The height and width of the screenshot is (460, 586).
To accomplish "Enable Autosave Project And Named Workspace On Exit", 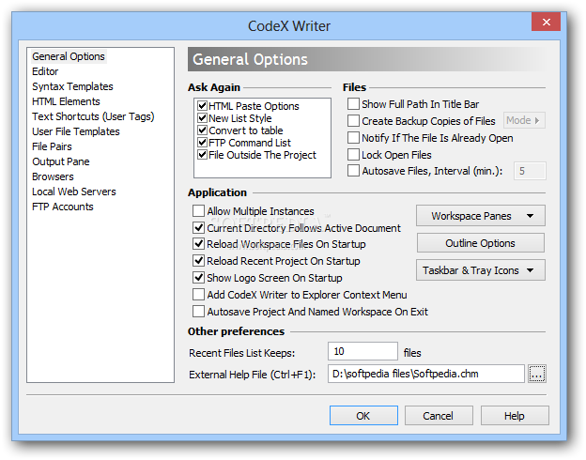I will [198, 312].
